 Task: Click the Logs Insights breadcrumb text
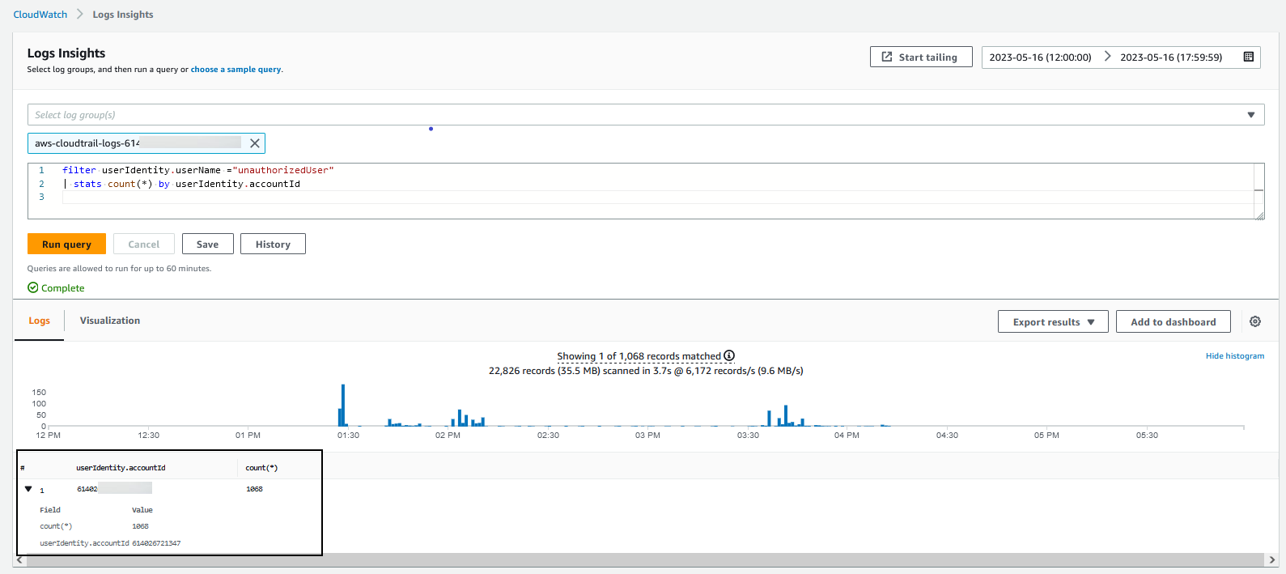tap(123, 15)
